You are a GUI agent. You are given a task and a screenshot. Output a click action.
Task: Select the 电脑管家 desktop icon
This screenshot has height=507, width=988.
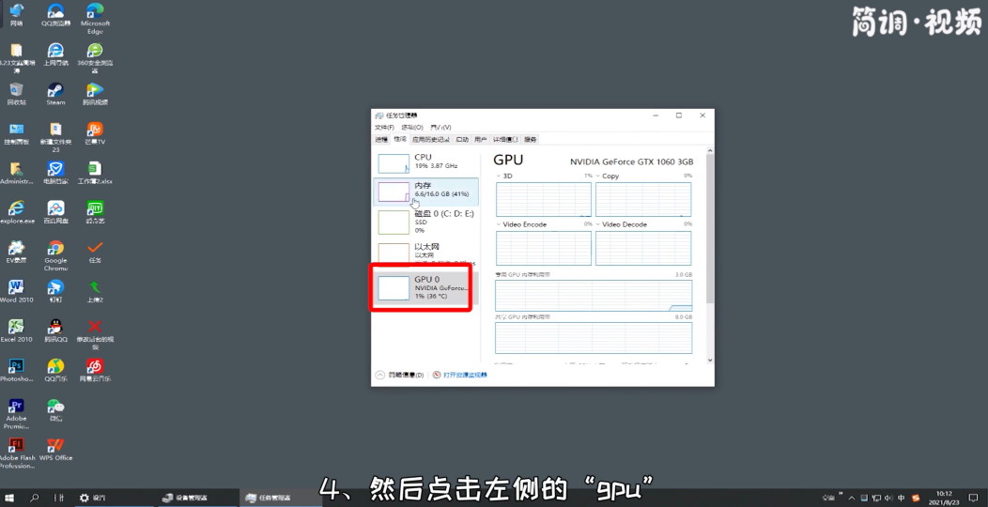tap(55, 173)
